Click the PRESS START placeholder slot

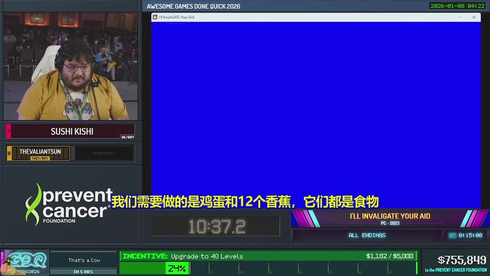pos(104,153)
